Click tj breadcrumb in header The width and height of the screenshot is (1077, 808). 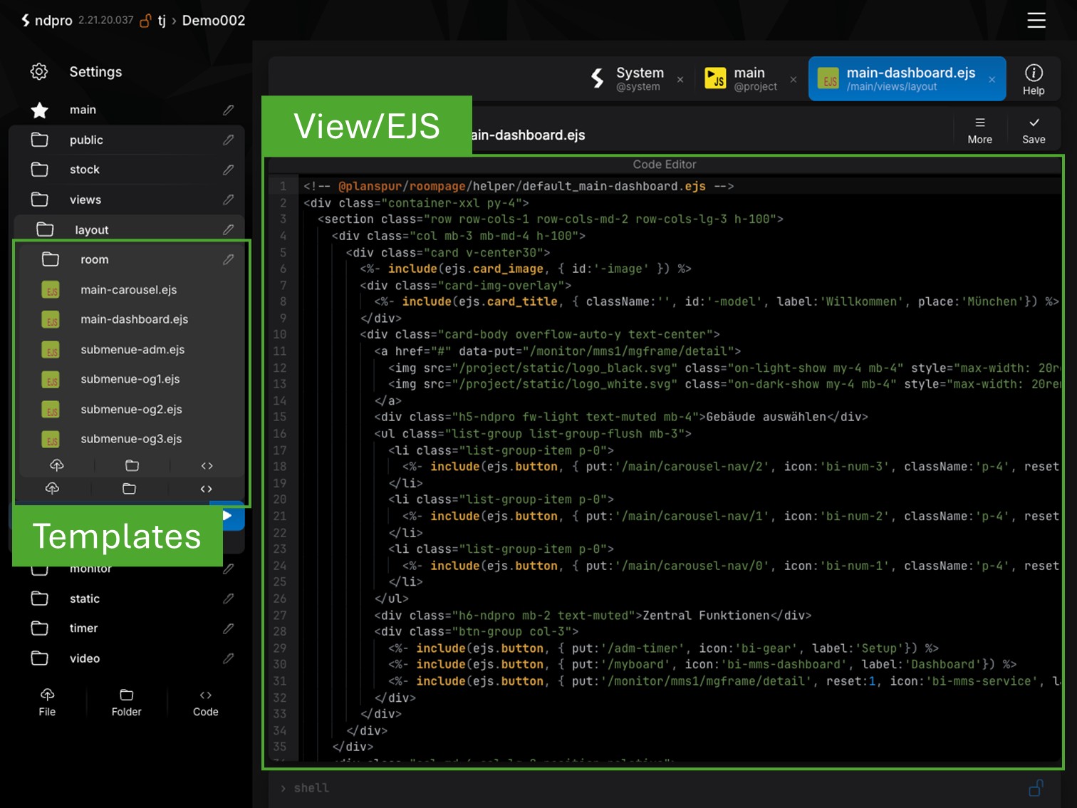(162, 21)
